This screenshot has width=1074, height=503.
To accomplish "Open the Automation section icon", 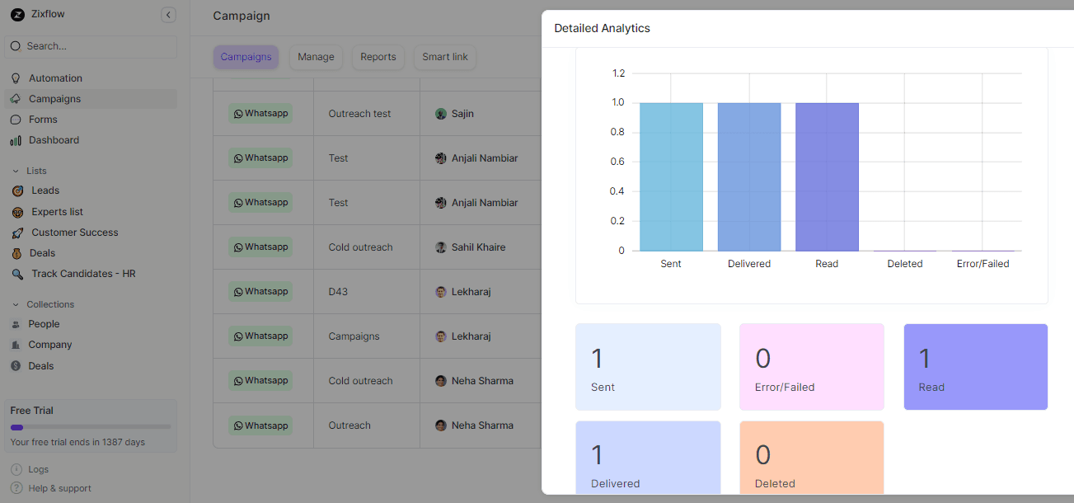I will [16, 78].
